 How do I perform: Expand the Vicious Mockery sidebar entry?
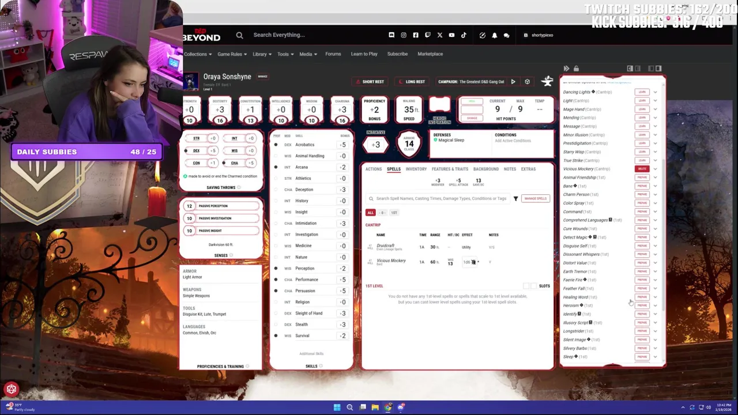click(655, 169)
